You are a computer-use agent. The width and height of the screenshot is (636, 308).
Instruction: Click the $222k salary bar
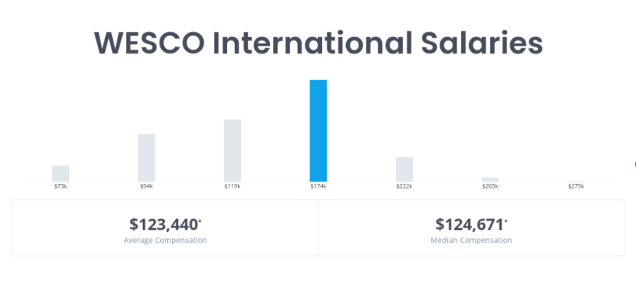pos(404,169)
